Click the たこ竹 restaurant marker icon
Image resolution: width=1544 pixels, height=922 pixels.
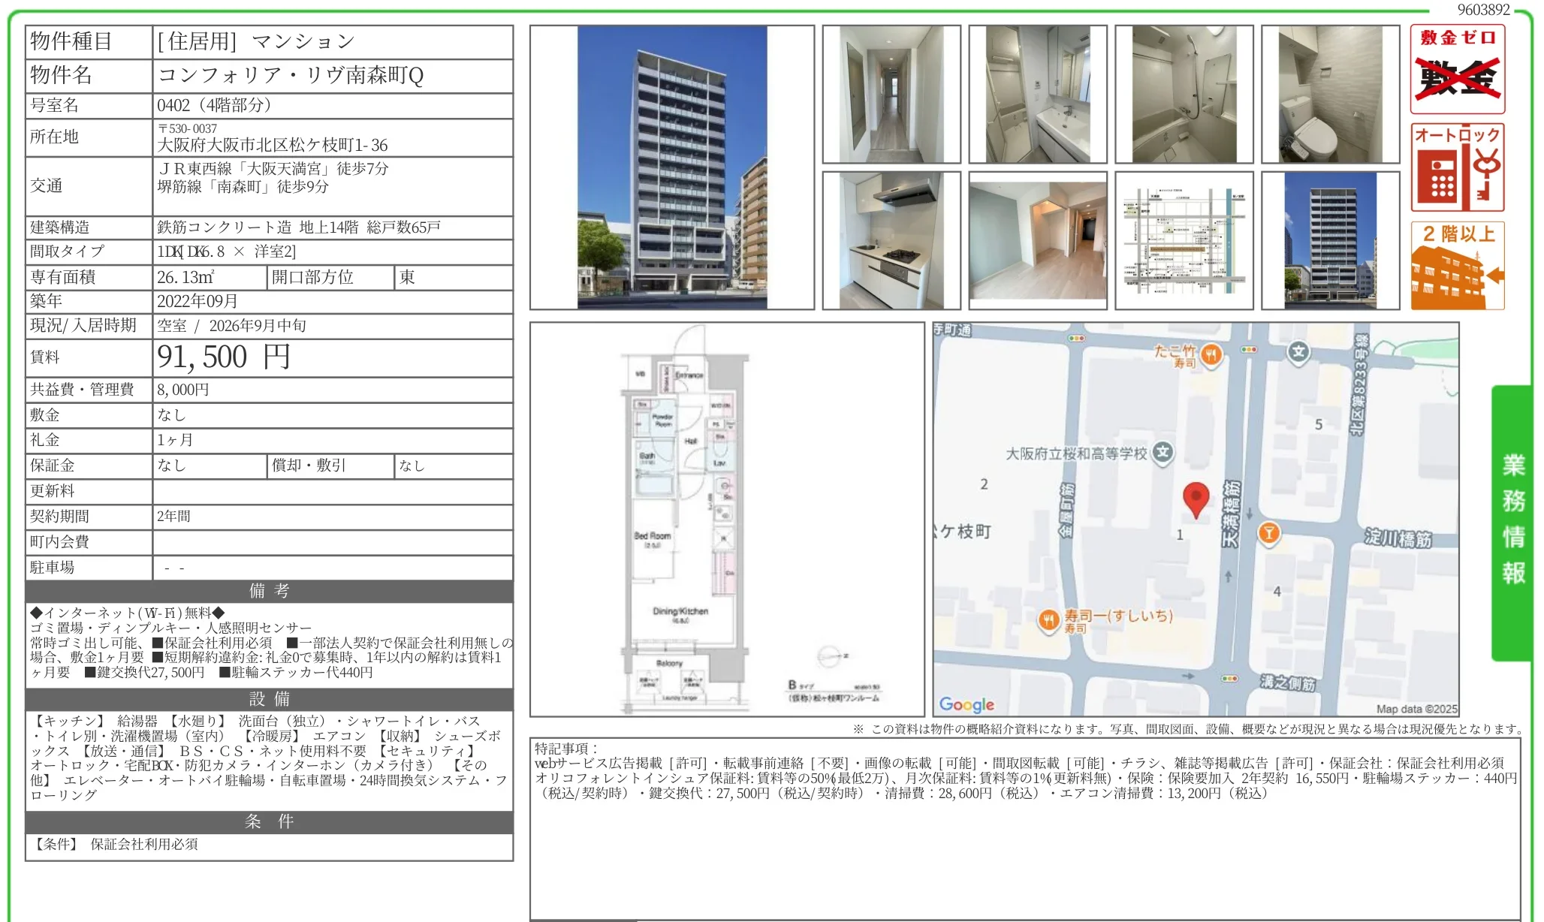[1211, 354]
